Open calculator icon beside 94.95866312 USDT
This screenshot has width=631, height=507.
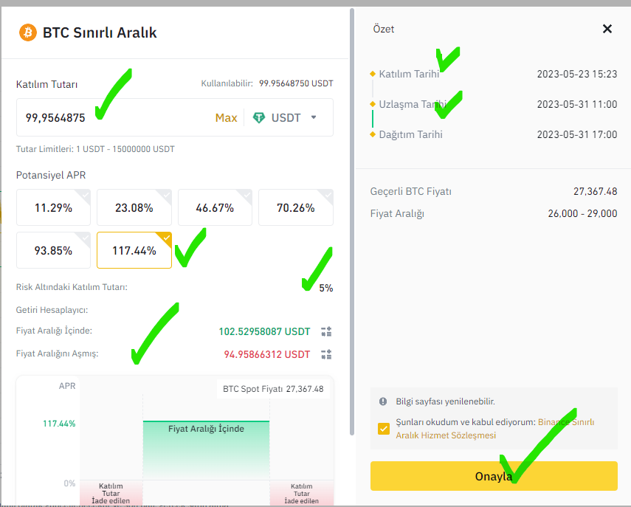326,354
